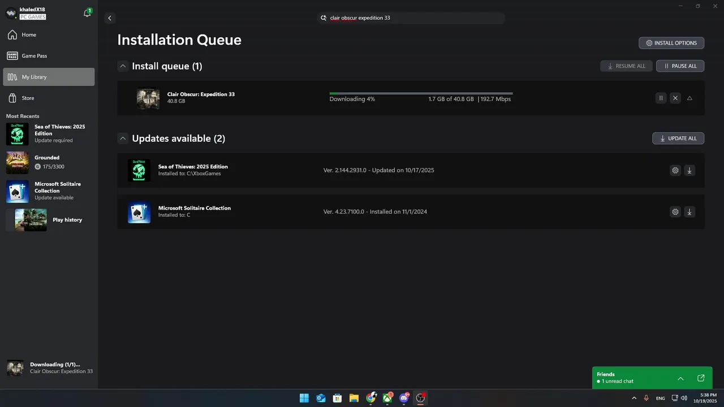This screenshot has width=724, height=407.
Task: Open settings gear for Microsoft Solitaire Collection
Action: click(675, 212)
